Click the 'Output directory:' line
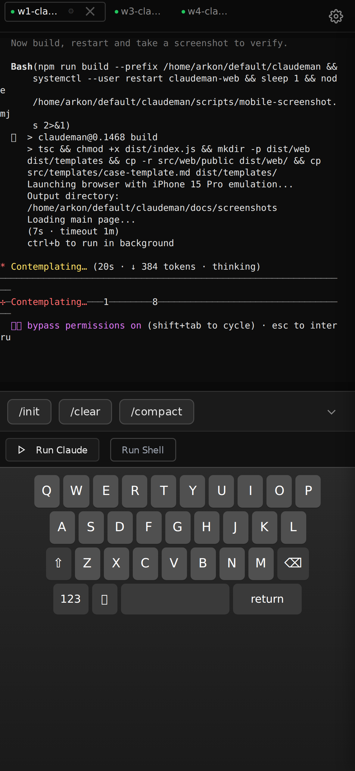Screen dimensions: 355x771 [73, 196]
